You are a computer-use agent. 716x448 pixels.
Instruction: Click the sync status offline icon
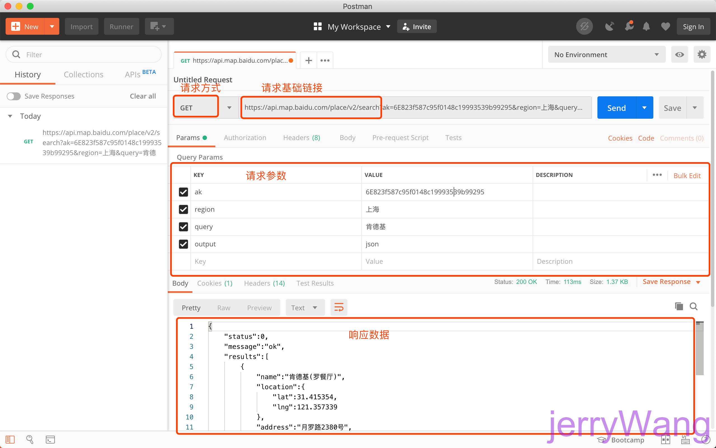pyautogui.click(x=584, y=27)
